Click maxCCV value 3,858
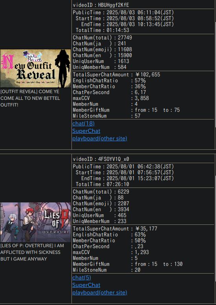Screen dimensions: 216x305 pyautogui.click(x=142, y=98)
